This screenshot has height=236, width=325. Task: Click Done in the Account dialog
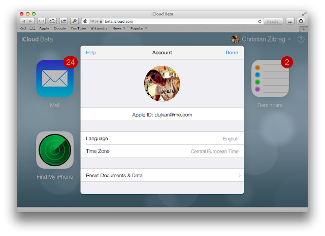point(232,53)
